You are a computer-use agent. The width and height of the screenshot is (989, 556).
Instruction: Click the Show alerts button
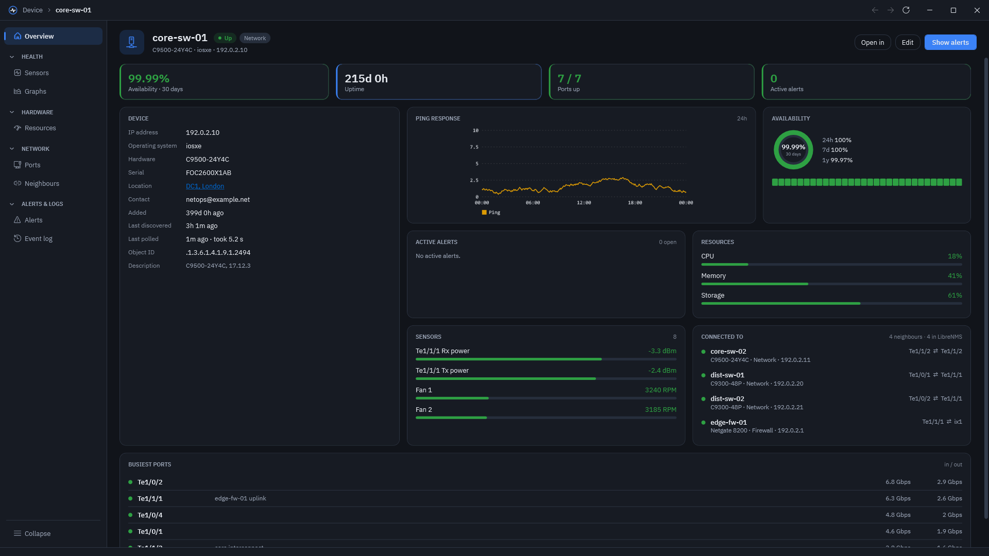tap(950, 42)
